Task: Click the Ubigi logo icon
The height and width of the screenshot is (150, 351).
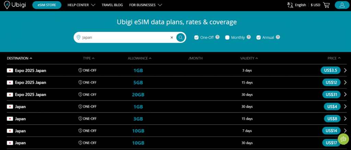Action: (x=7, y=5)
